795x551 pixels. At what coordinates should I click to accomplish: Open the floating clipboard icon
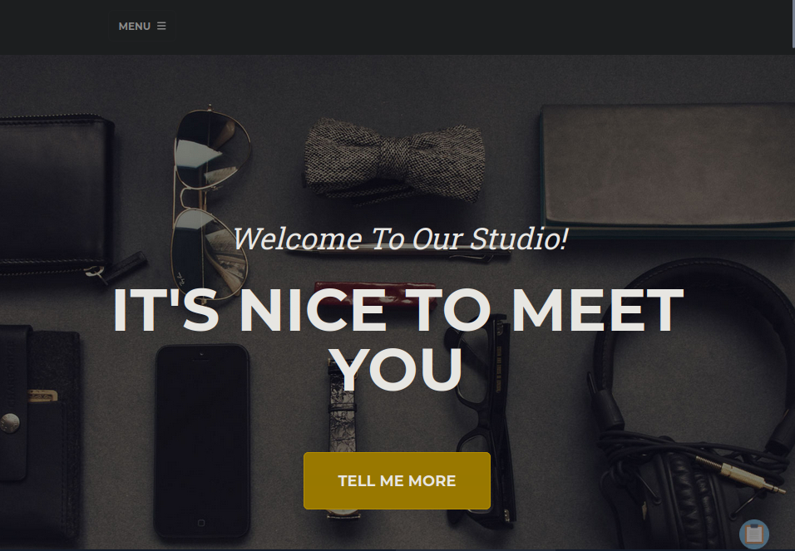coord(754,534)
